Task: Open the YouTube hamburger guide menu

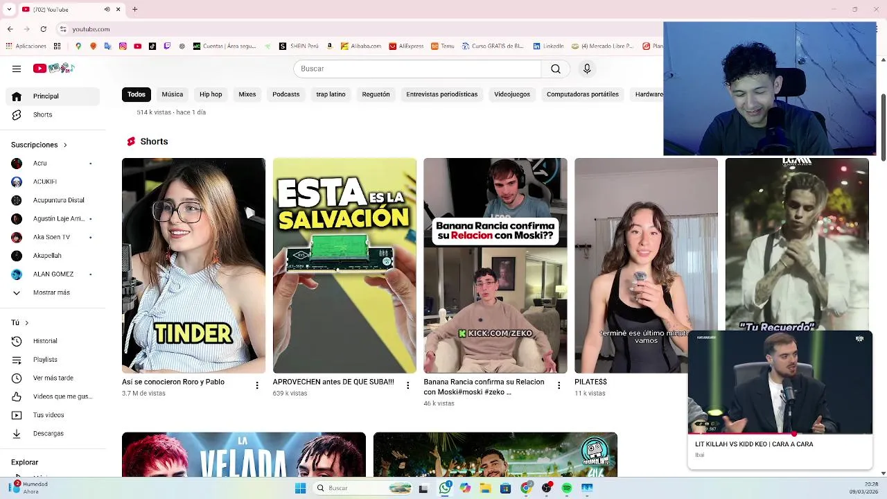Action: 17,69
